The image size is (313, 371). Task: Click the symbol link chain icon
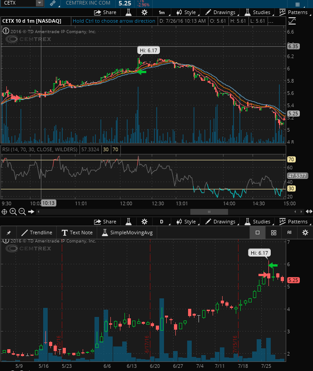tap(53, 3)
